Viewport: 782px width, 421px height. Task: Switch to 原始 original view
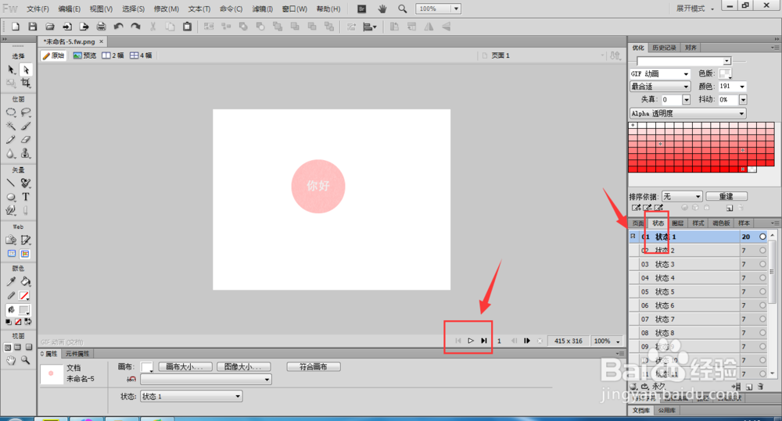(x=53, y=55)
